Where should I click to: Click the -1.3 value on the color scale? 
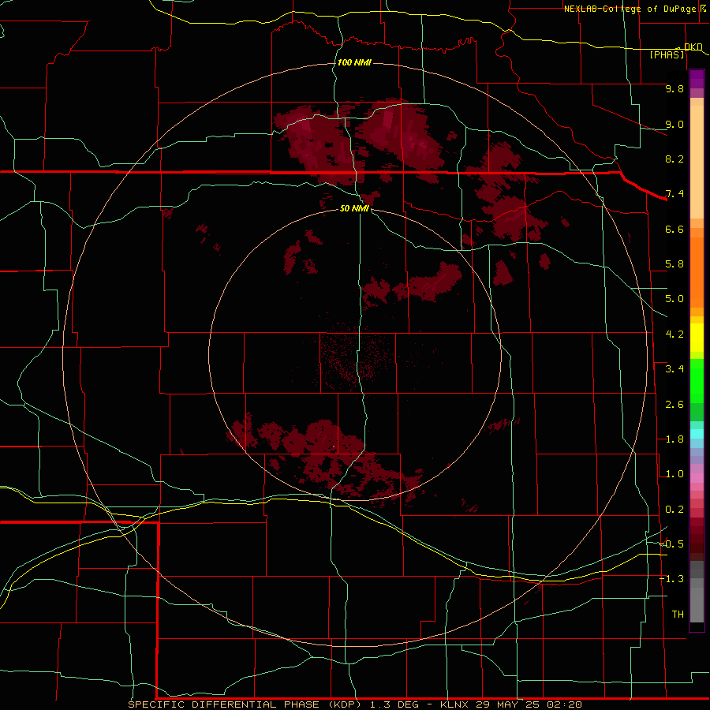(671, 579)
